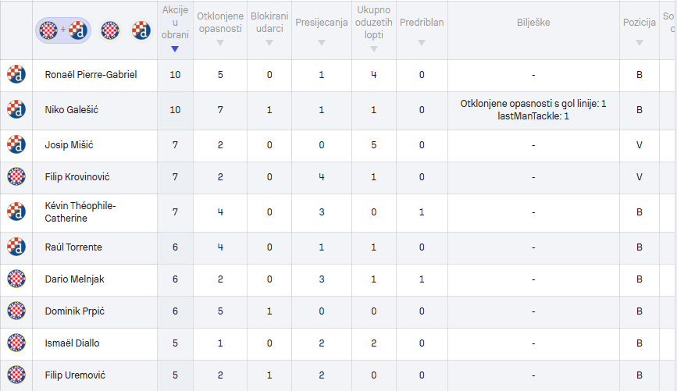This screenshot has width=677, height=391.
Task: Sort by Predriblan column arrow
Action: [422, 43]
